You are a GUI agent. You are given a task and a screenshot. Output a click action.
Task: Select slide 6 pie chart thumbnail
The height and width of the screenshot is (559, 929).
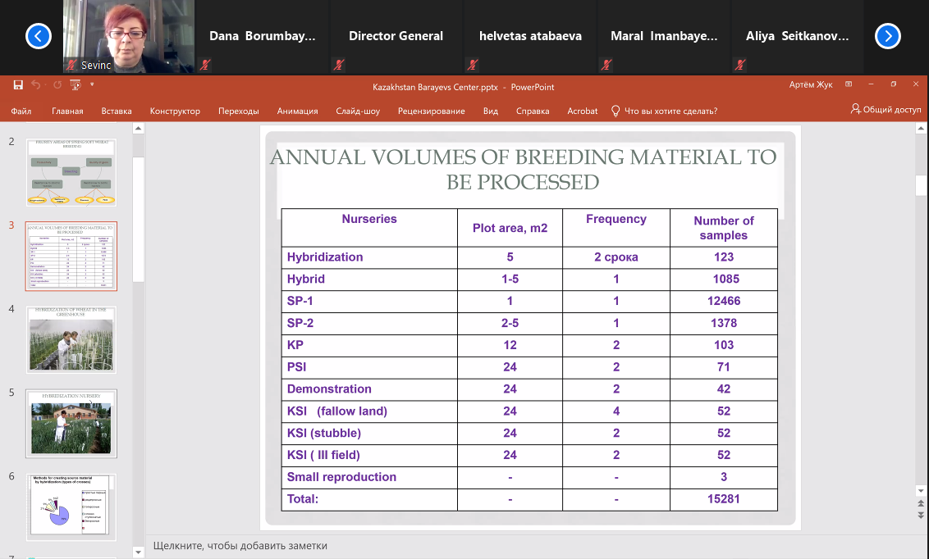[71, 507]
